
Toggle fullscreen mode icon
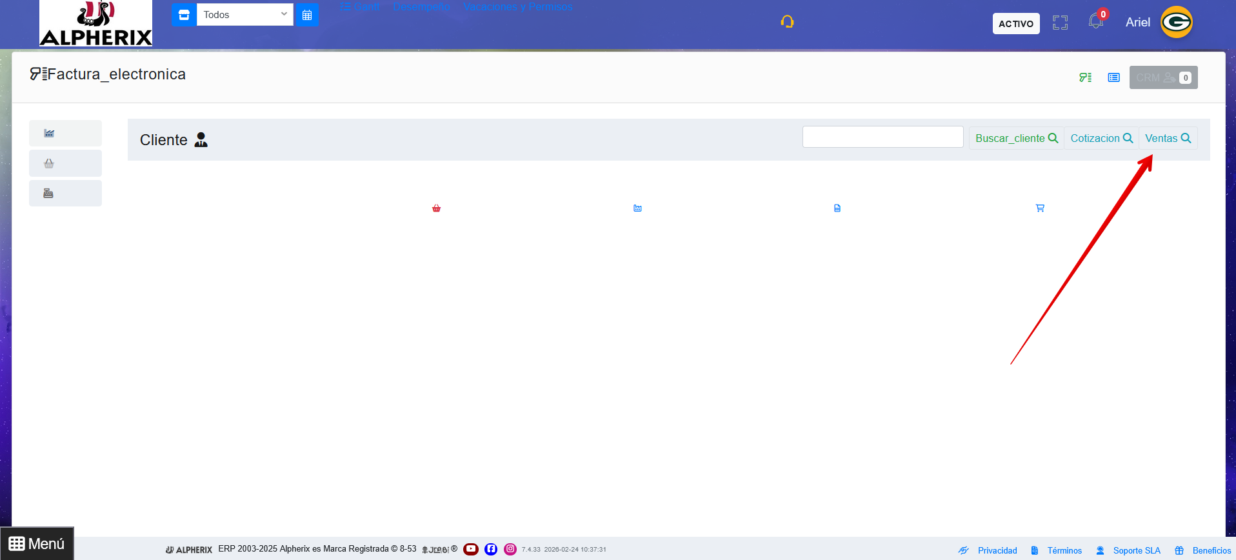point(1060,23)
